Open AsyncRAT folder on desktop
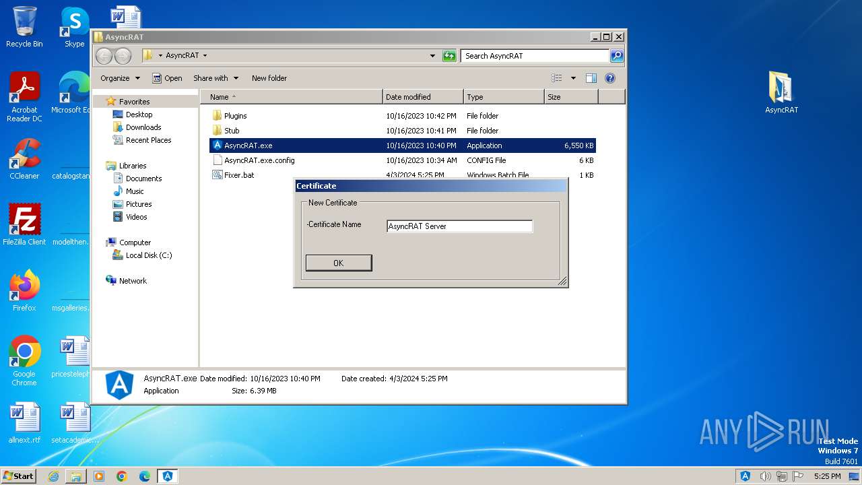 [781, 92]
